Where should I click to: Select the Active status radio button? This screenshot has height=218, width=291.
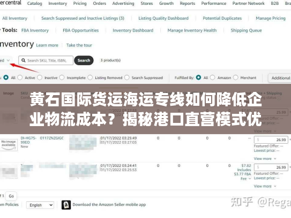coord(20,77)
